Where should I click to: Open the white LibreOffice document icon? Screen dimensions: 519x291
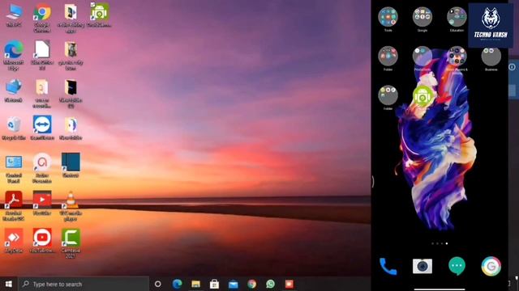[x=42, y=56]
